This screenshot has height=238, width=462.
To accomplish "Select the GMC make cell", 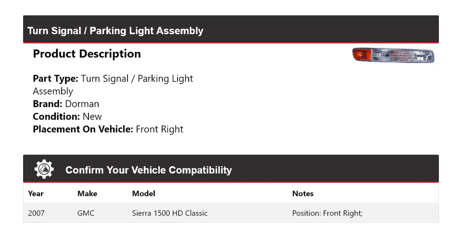I will pos(86,213).
